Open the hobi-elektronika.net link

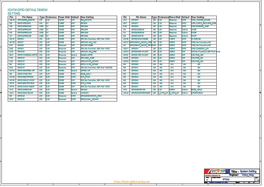(x=132, y=182)
